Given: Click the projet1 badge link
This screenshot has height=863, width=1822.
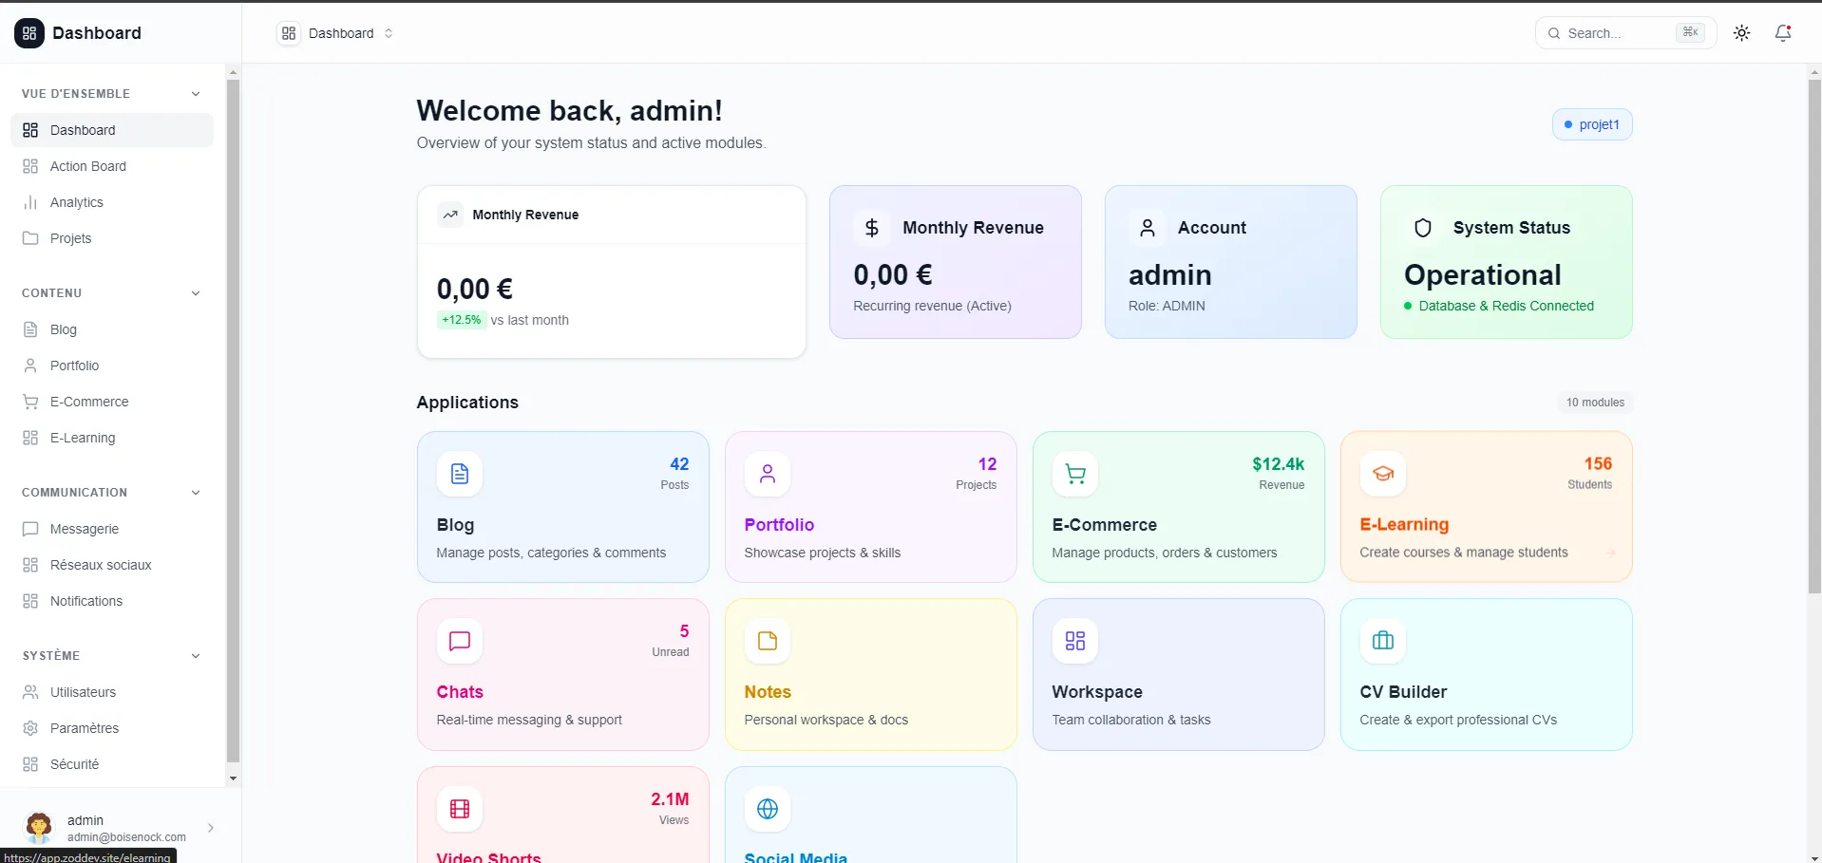Looking at the screenshot, I should tap(1591, 124).
